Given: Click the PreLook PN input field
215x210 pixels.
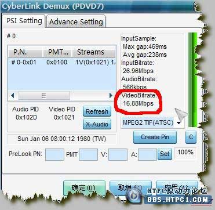Looking at the screenshot, I should (54, 154).
